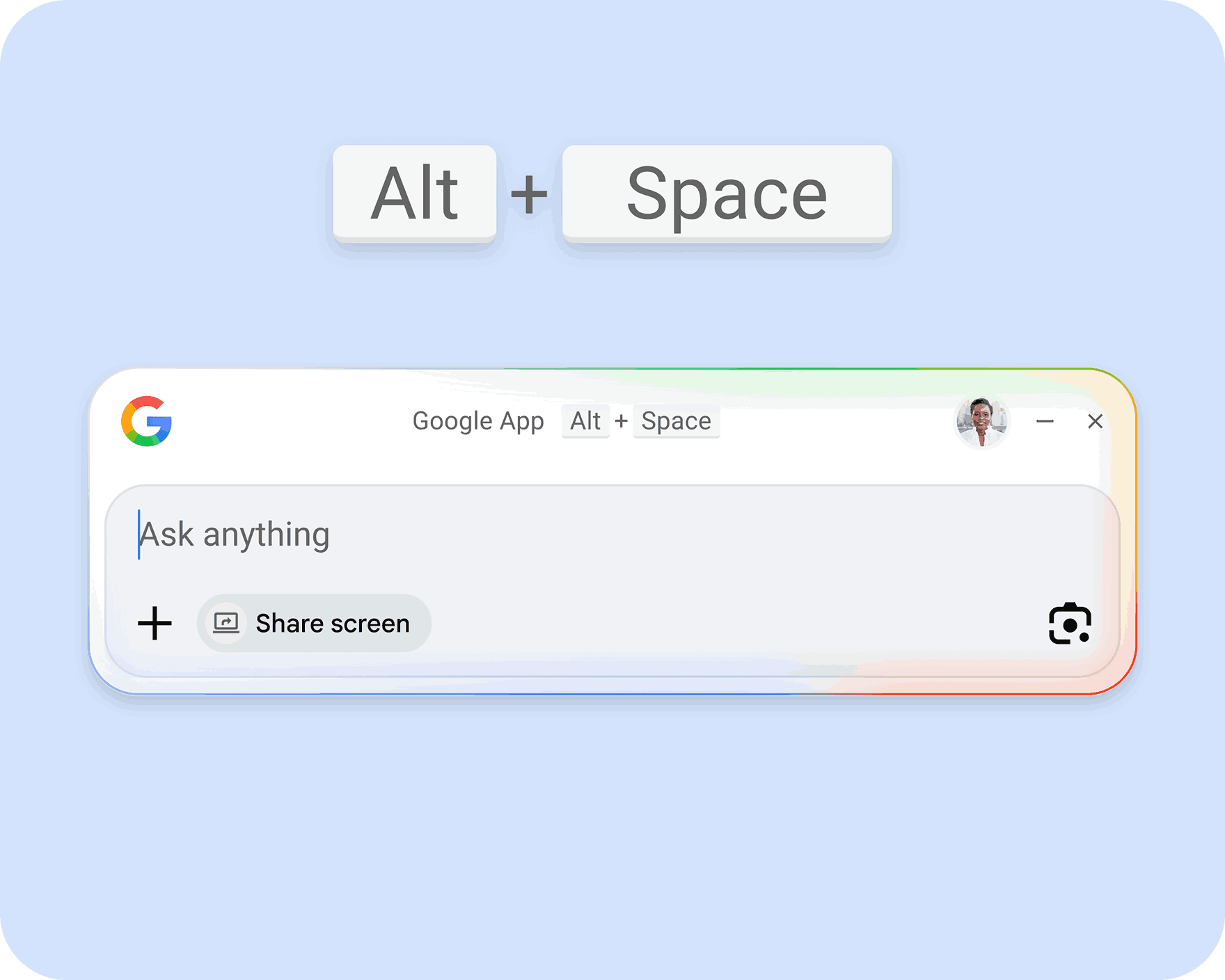Viewport: 1225px width, 980px height.
Task: Click the laptop icon inside the Share screen chip
Action: pyautogui.click(x=227, y=623)
